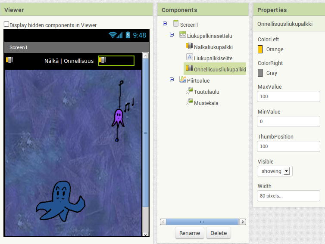Enable Display hidden components in Viewer
The height and width of the screenshot is (244, 325).
(6, 24)
